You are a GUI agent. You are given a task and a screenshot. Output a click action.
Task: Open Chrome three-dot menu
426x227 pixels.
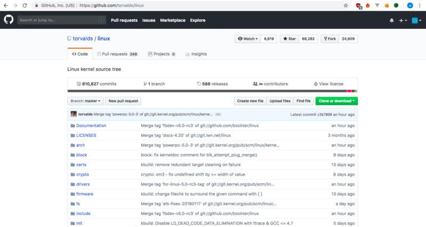[420, 5]
